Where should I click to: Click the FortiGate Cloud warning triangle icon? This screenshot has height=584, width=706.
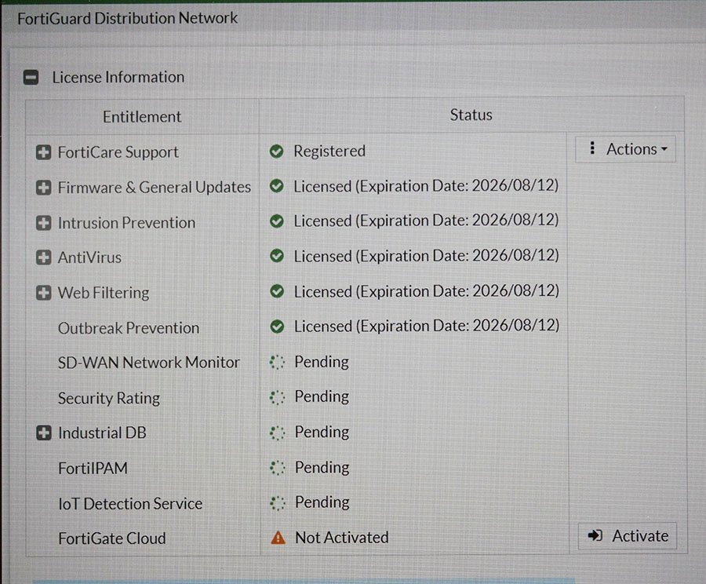277,538
